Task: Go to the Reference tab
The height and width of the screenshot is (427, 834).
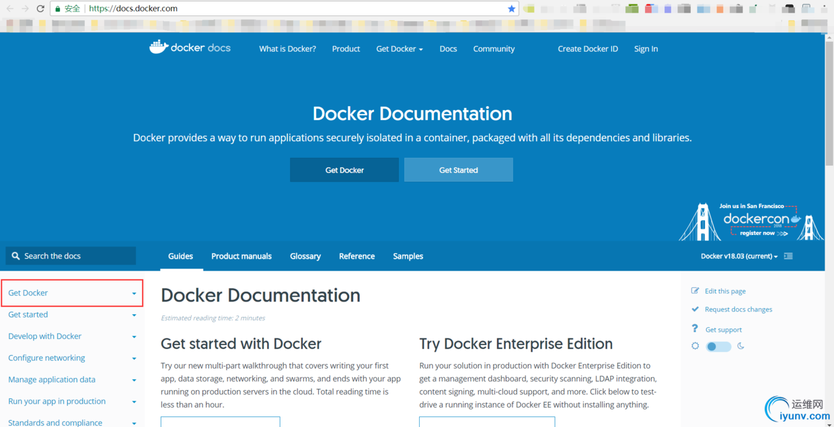Action: tap(356, 256)
